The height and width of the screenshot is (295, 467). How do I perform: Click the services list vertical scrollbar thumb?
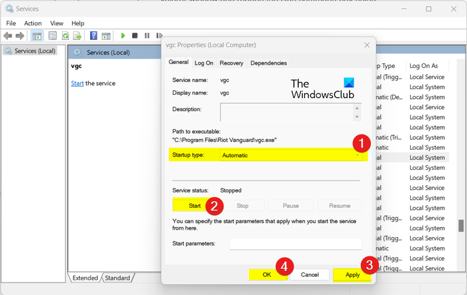pos(461,226)
